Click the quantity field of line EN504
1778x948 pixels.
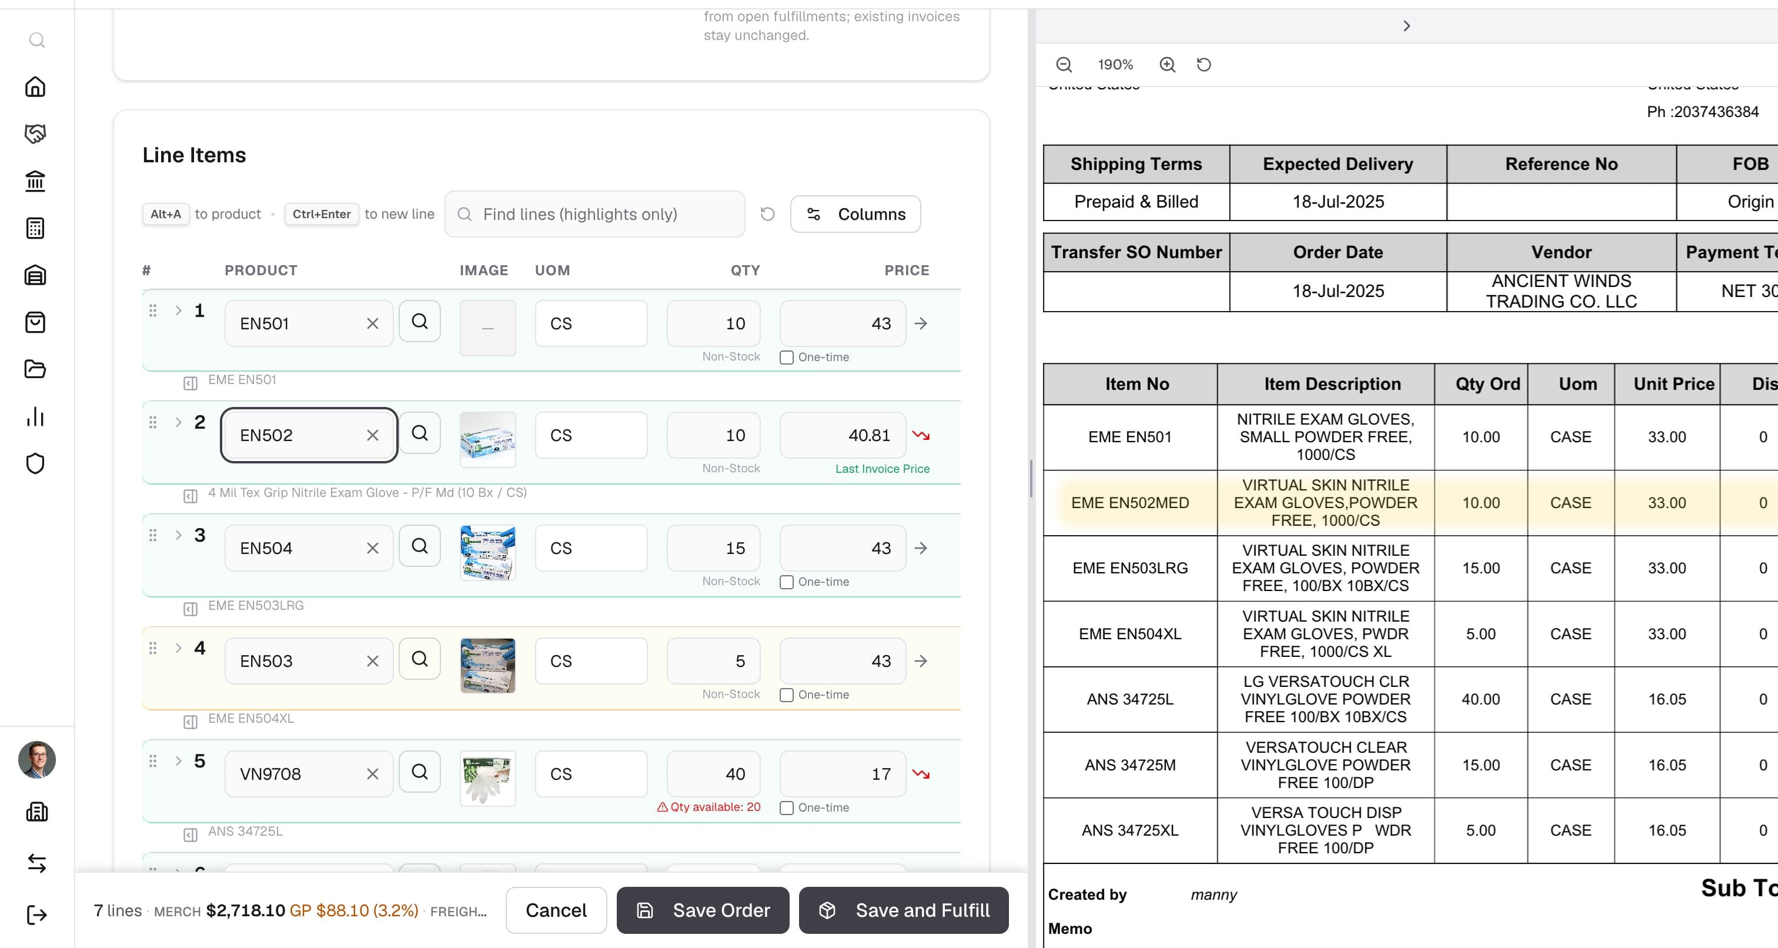click(x=713, y=548)
